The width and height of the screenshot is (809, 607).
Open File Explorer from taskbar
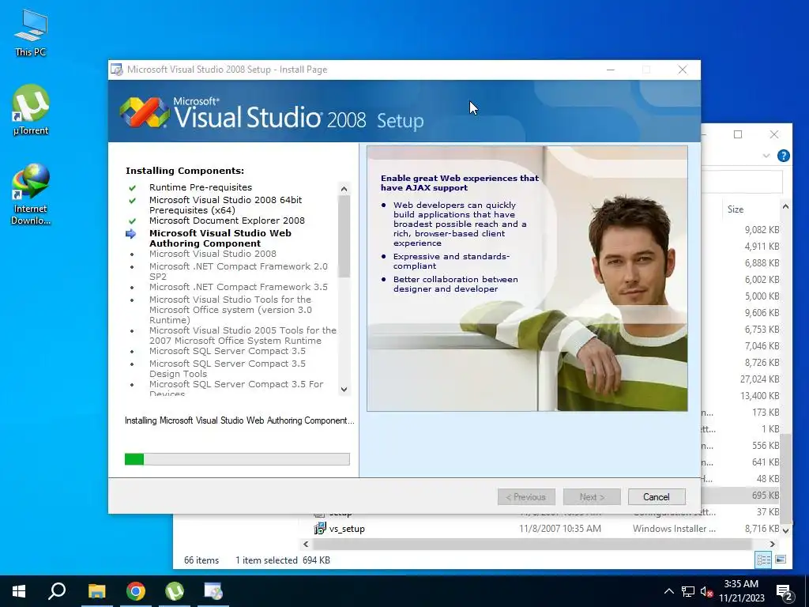tap(96, 591)
